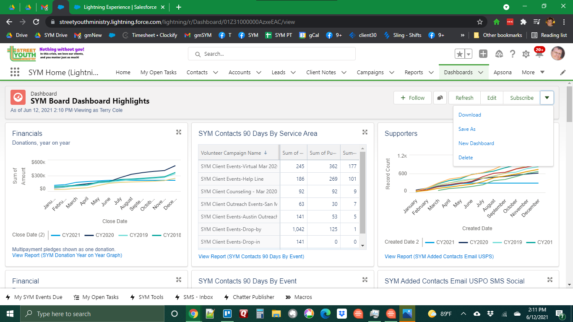The height and width of the screenshot is (322, 573).
Task: Expand the SYM Contacts 90 Days By Service Area widget
Action: [x=365, y=132]
